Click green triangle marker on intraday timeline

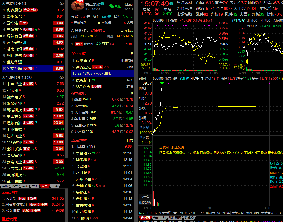tap(162, 83)
